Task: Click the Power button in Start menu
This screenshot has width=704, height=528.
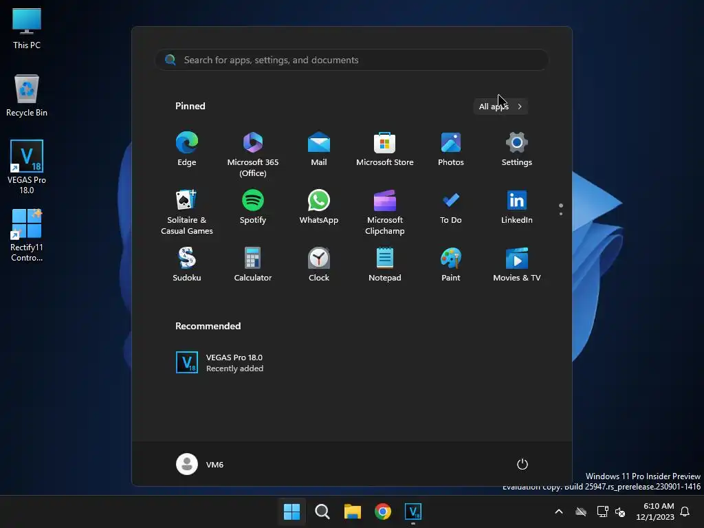Action: (x=522, y=464)
